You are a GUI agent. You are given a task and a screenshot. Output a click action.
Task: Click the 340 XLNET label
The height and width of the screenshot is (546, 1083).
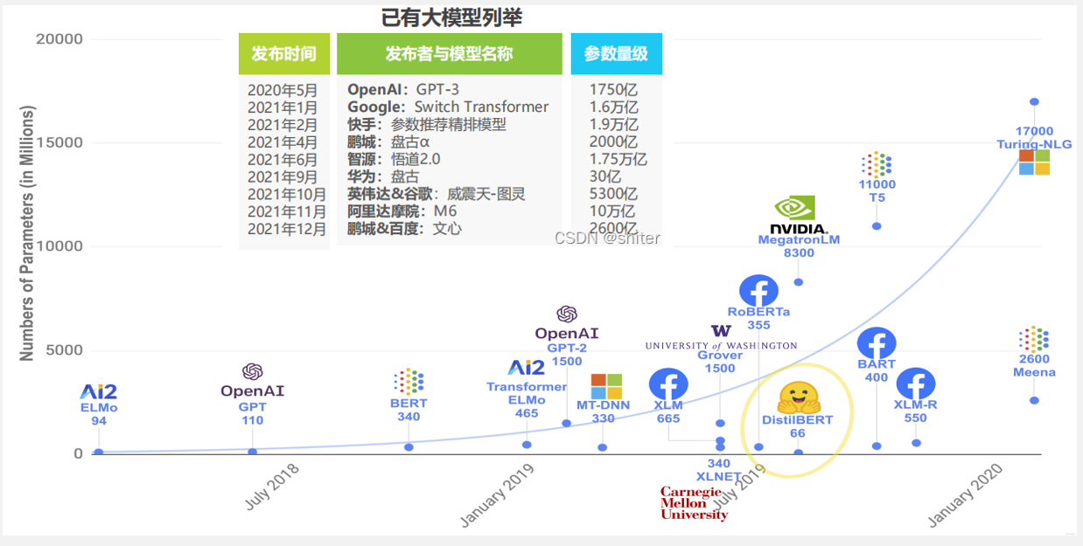(719, 470)
